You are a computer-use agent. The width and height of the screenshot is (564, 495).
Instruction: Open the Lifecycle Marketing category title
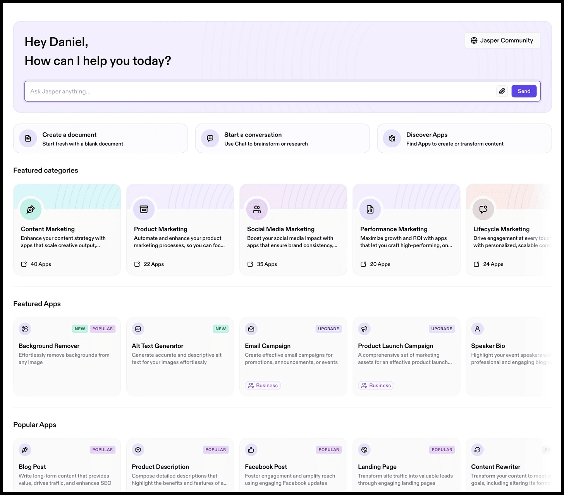(x=501, y=229)
